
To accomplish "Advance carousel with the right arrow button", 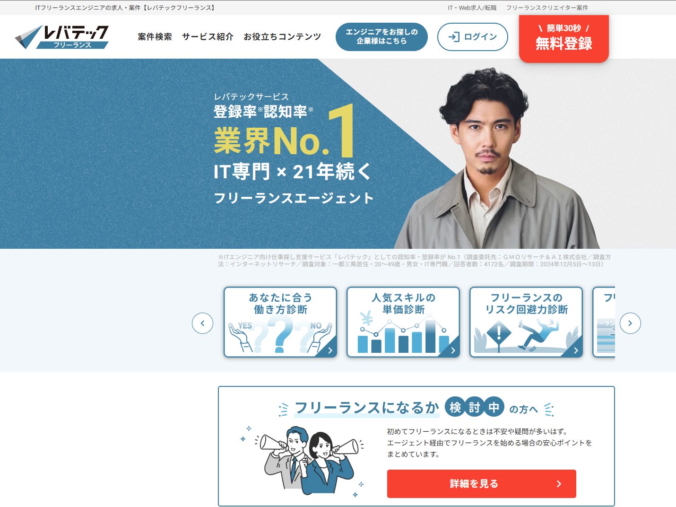I will [630, 323].
